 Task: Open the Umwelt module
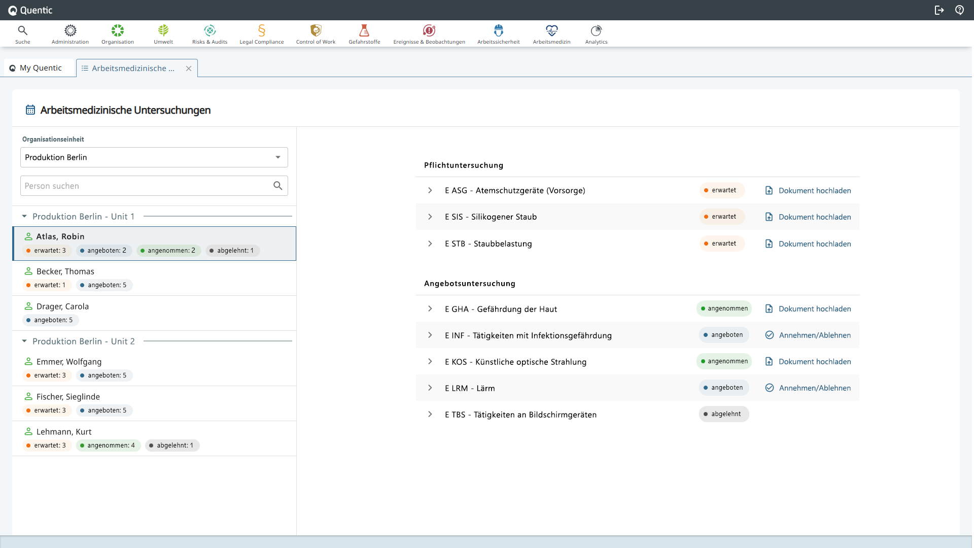coord(163,35)
